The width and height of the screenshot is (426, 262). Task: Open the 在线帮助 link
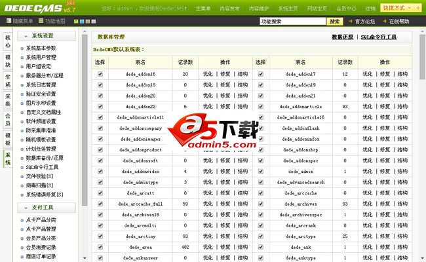point(399,21)
